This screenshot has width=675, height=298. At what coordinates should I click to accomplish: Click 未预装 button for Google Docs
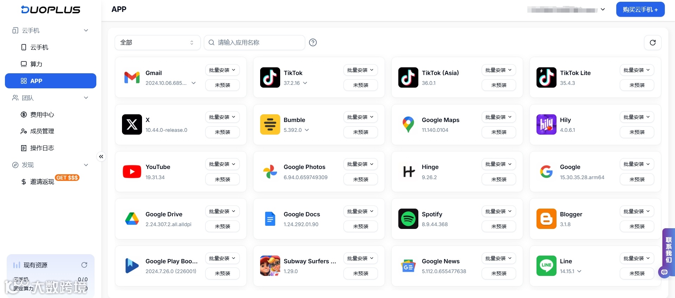tap(360, 226)
